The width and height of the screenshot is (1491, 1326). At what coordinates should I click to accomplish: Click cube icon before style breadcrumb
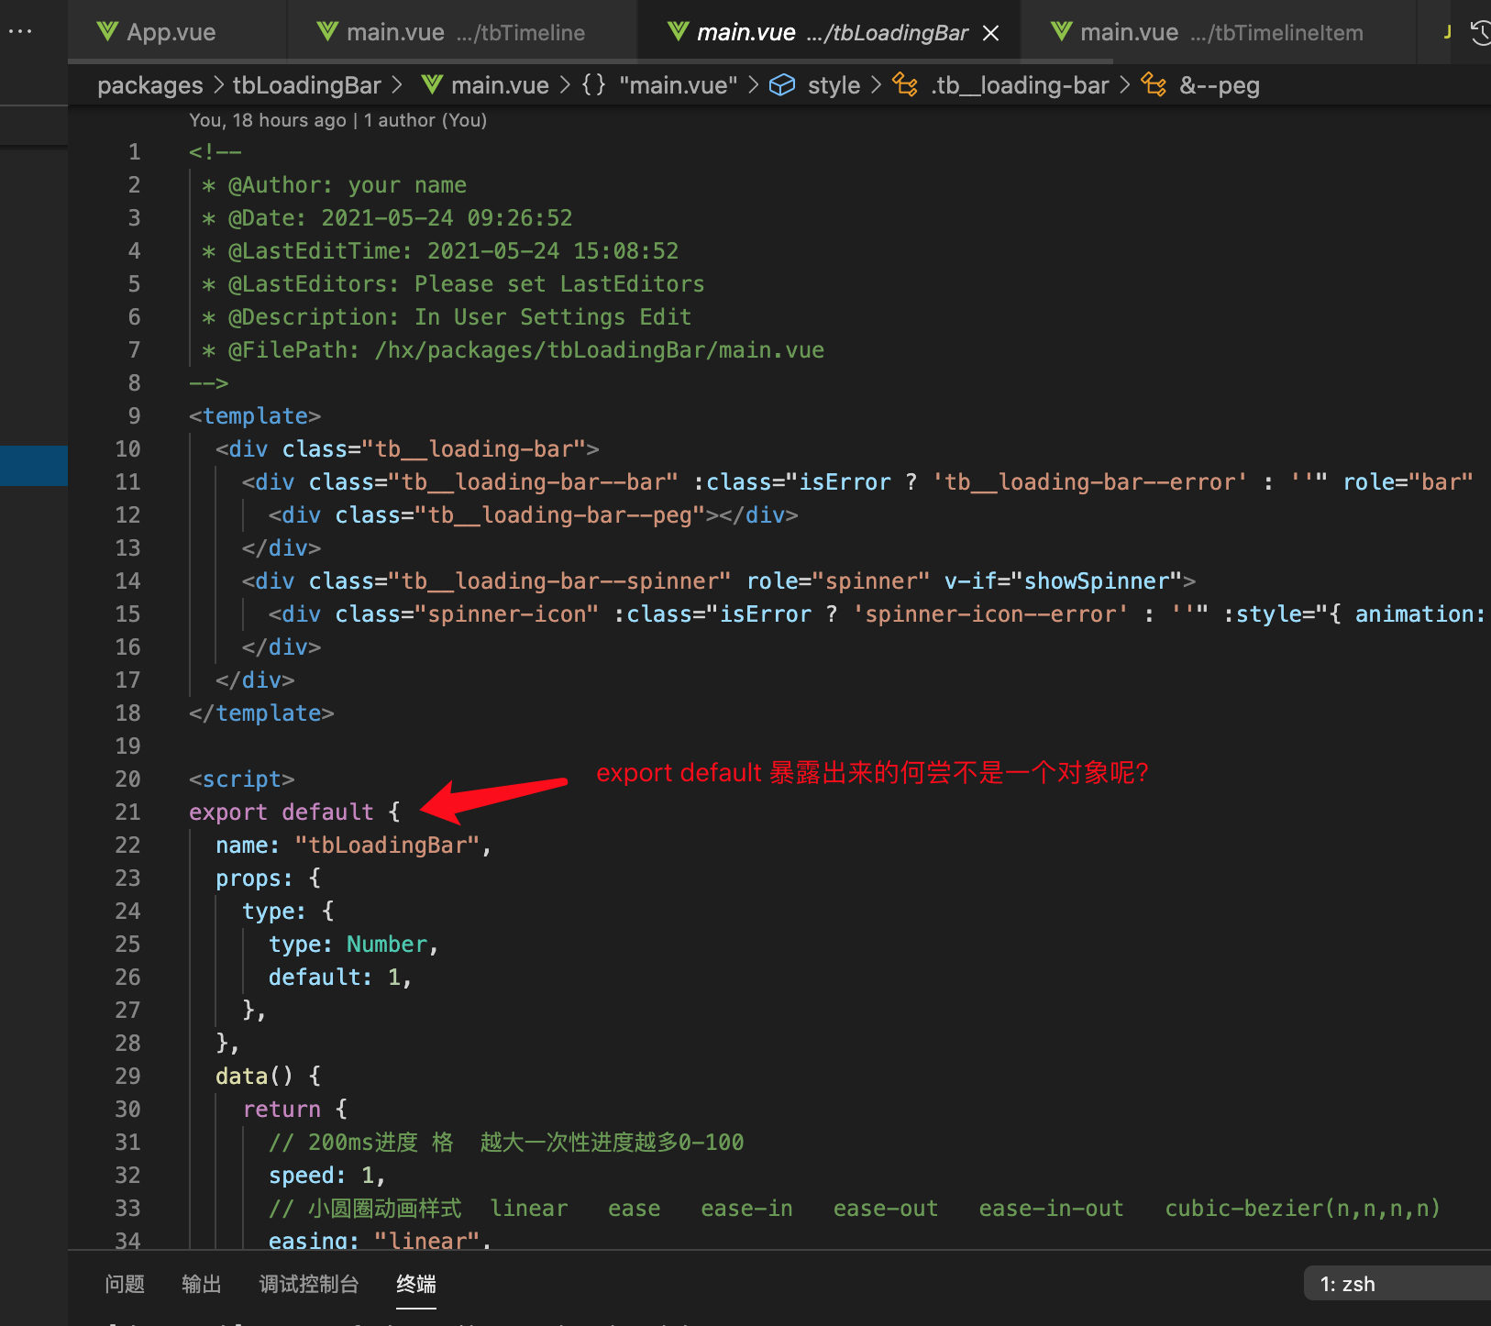[782, 85]
